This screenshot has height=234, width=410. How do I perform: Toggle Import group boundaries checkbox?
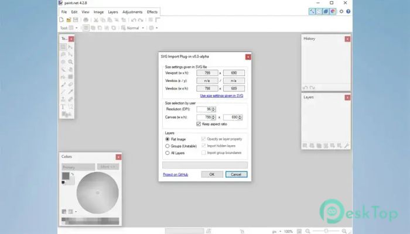203,153
